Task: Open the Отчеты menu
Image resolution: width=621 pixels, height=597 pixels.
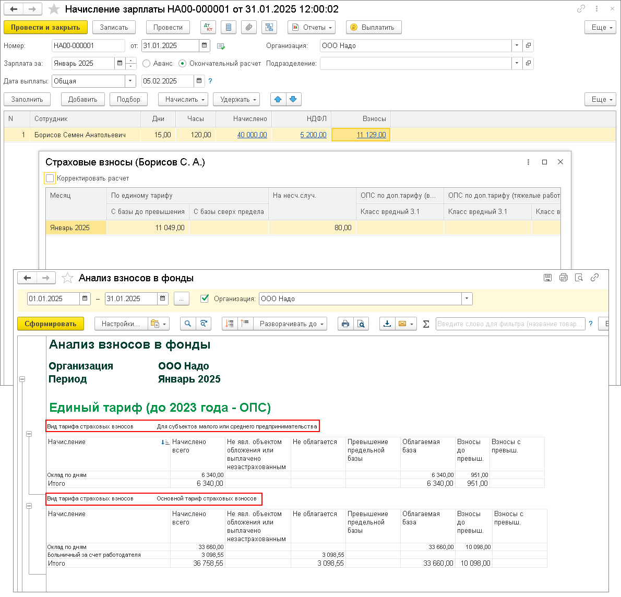Action: (311, 28)
